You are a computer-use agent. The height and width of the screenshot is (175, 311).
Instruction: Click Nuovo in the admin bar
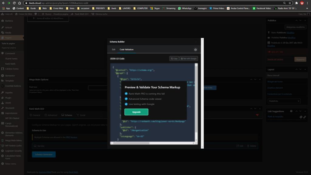[46, 14]
